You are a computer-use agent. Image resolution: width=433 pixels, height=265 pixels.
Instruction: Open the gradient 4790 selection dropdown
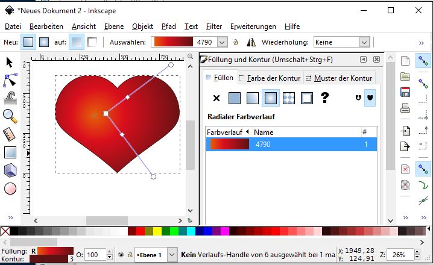[x=222, y=42]
